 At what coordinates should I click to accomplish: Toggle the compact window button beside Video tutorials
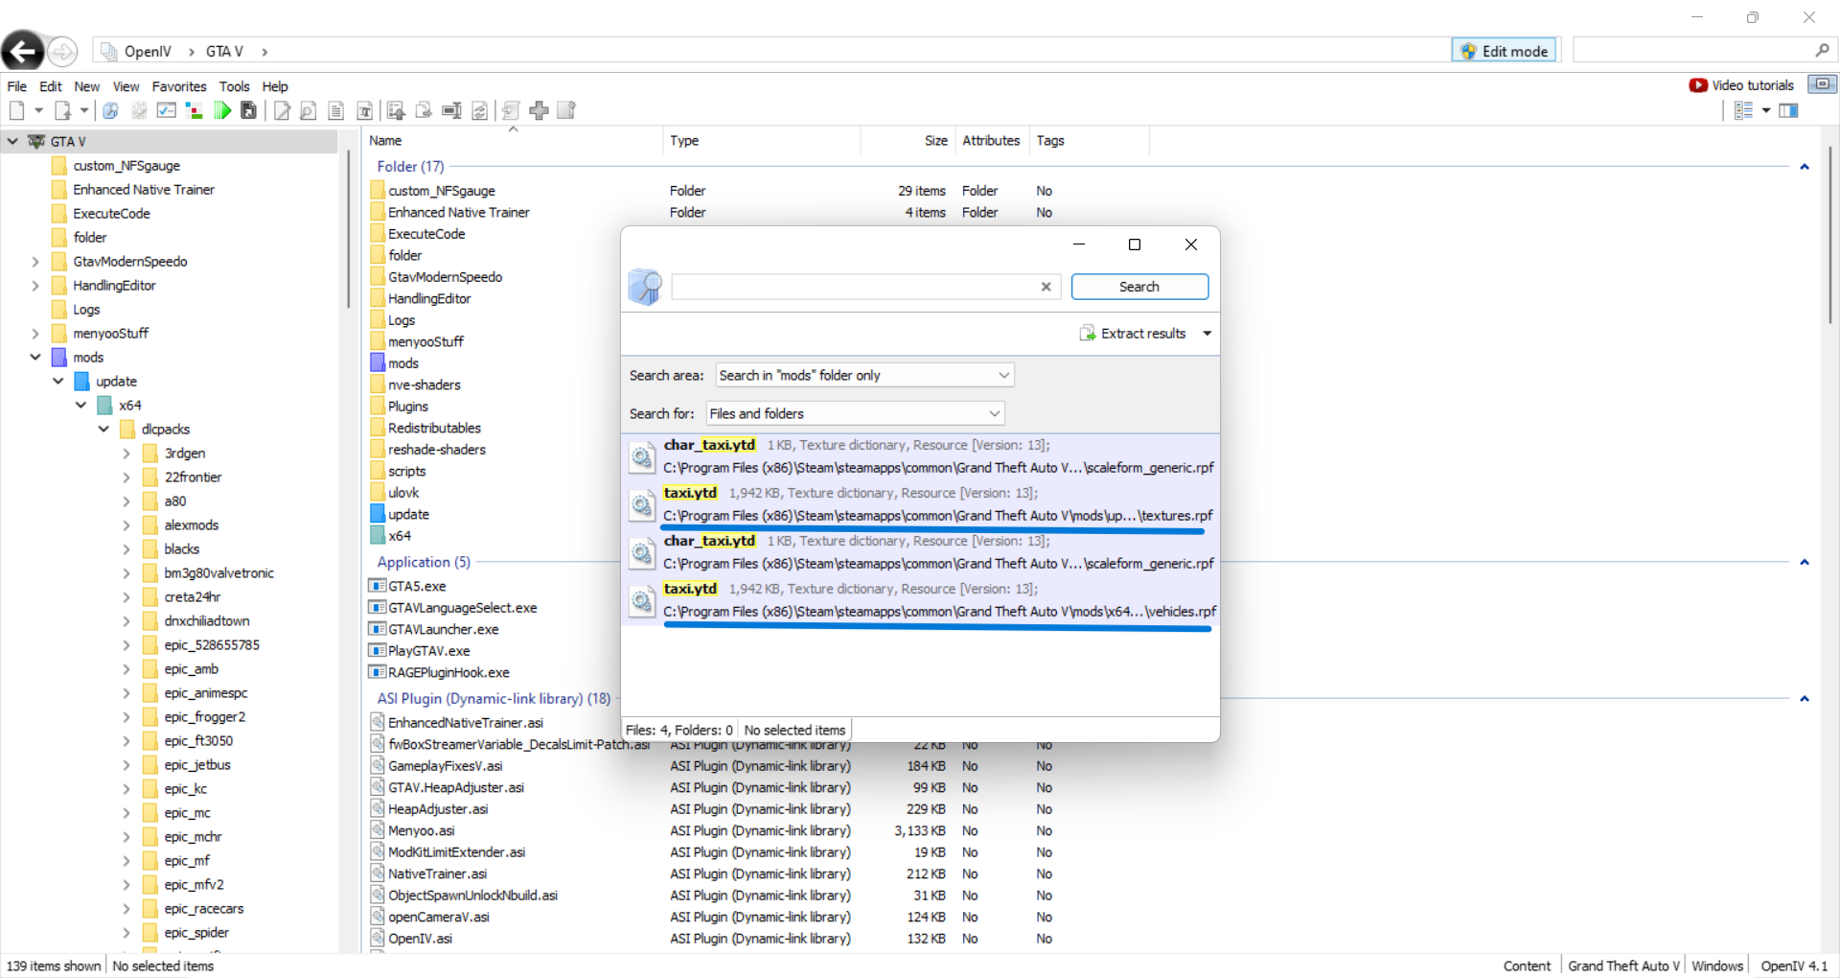(x=1822, y=84)
